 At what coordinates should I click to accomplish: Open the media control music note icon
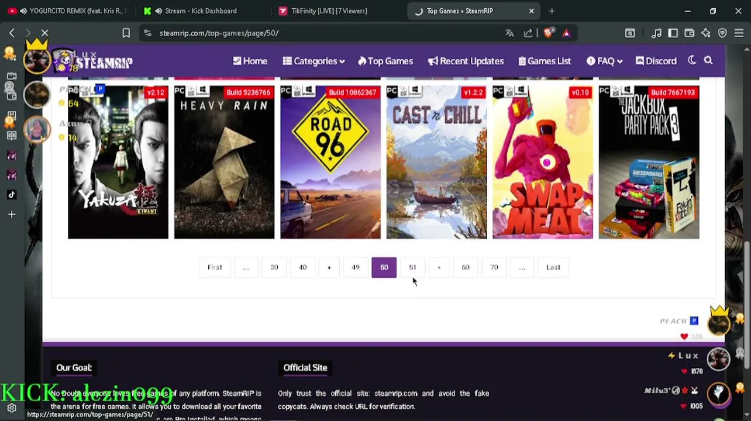pos(657,33)
